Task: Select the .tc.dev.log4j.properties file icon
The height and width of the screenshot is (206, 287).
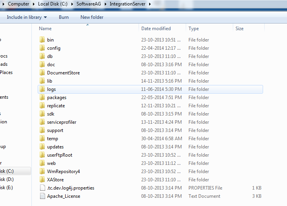Action: 42,188
